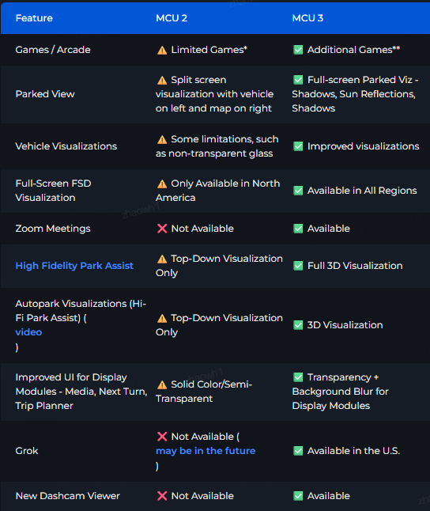This screenshot has width=430, height=511.
Task: Click the 'Available in the U.S.' text
Action: tap(353, 451)
